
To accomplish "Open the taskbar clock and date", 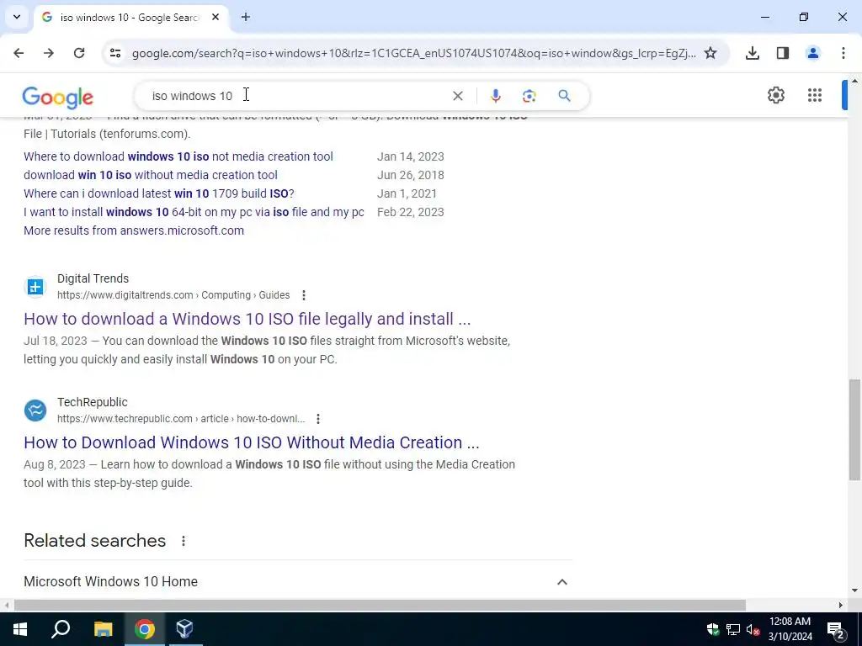I will pyautogui.click(x=790, y=629).
